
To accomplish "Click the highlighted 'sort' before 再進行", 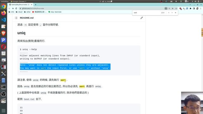I will (82, 86).
